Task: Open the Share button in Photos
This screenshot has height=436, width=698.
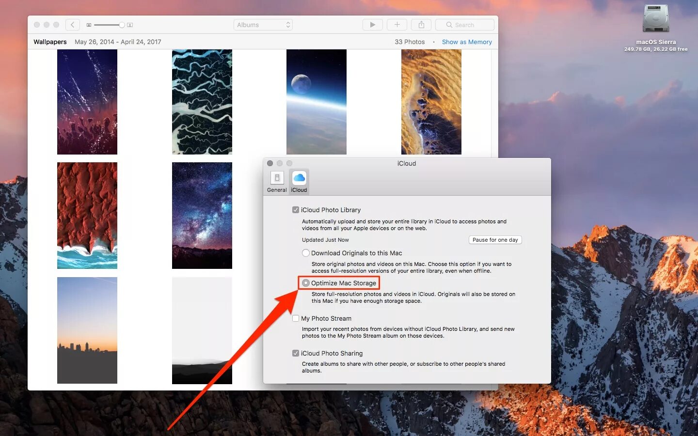Action: click(421, 25)
